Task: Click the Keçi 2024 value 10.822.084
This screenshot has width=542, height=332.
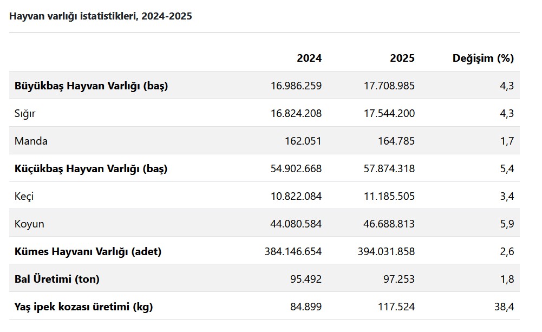Action: [x=296, y=196]
